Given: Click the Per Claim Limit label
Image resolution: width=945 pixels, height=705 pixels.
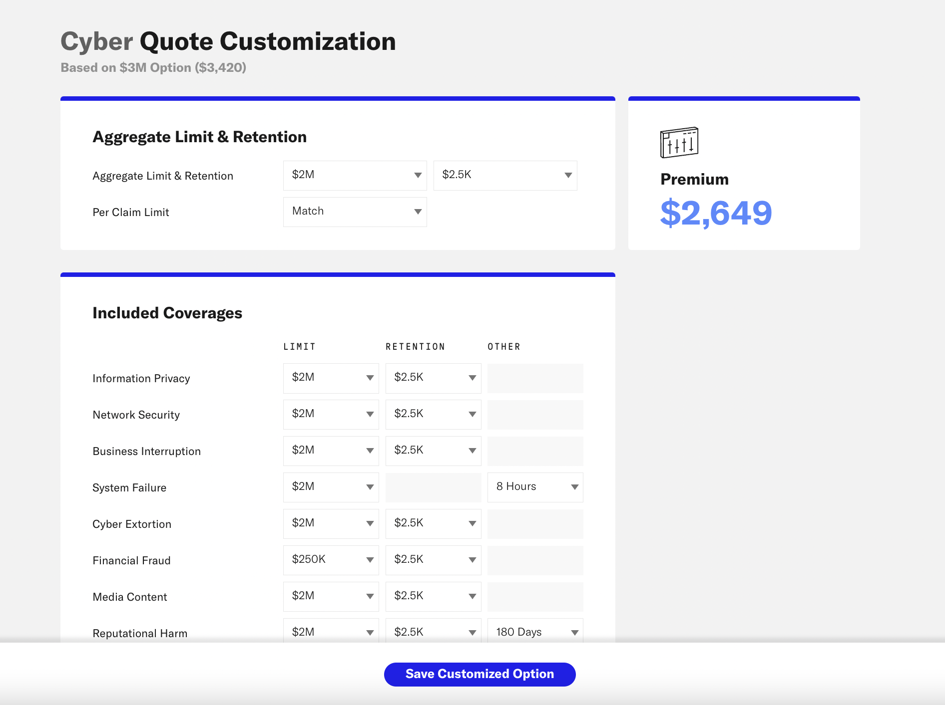Looking at the screenshot, I should point(131,212).
